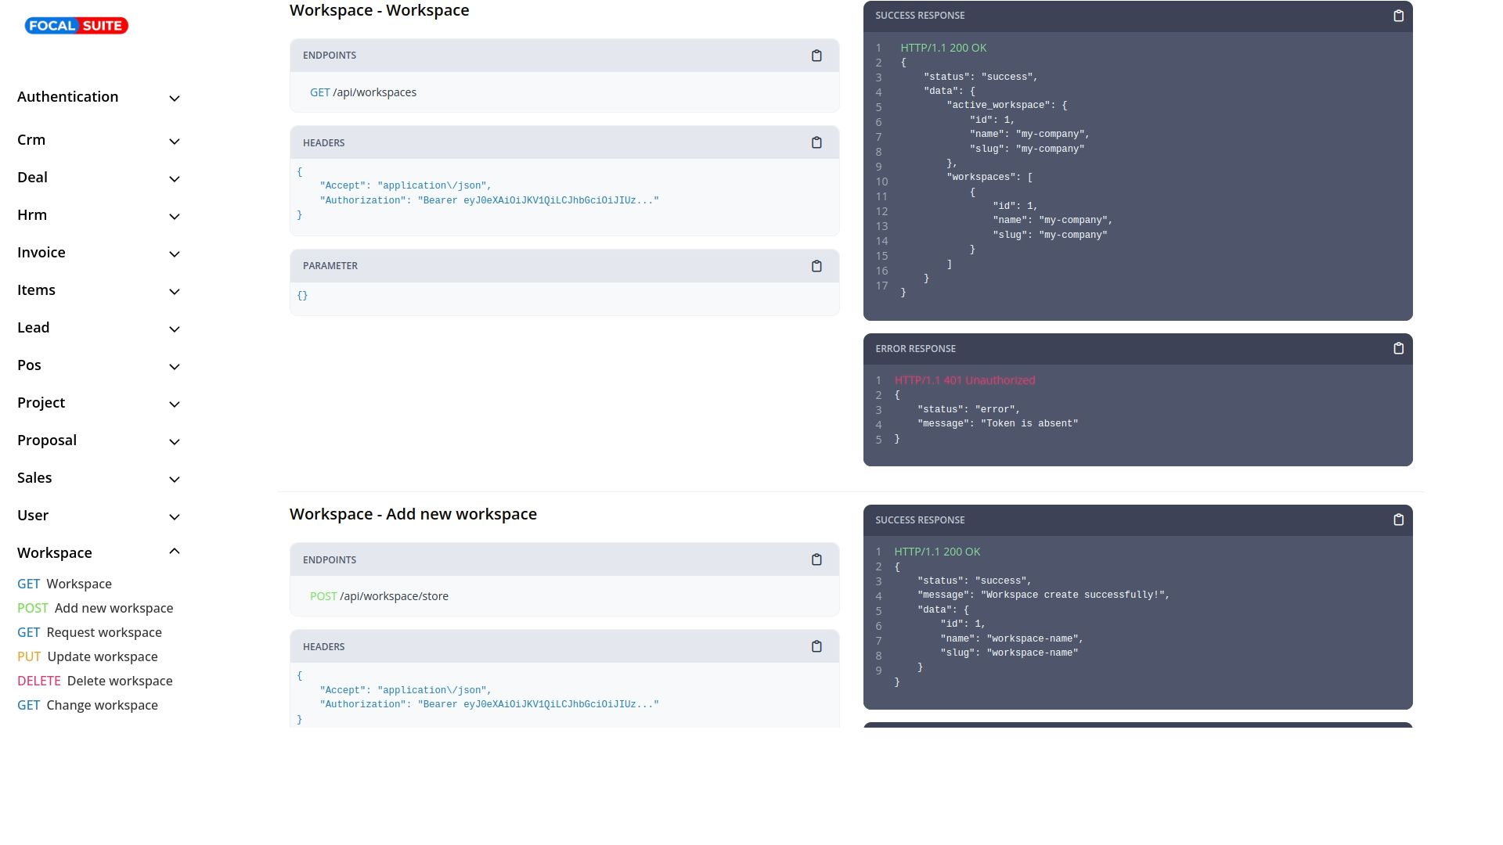Open the Hrm sidebar menu

coord(99,215)
